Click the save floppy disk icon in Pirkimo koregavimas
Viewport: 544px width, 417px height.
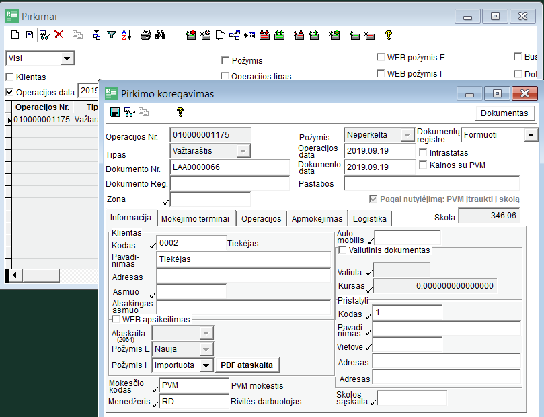[x=115, y=112]
